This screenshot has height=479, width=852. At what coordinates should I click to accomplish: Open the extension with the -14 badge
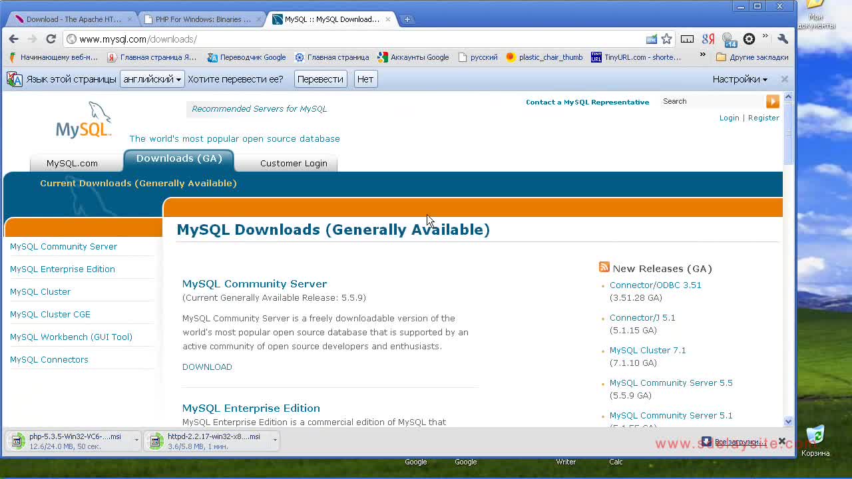click(730, 40)
